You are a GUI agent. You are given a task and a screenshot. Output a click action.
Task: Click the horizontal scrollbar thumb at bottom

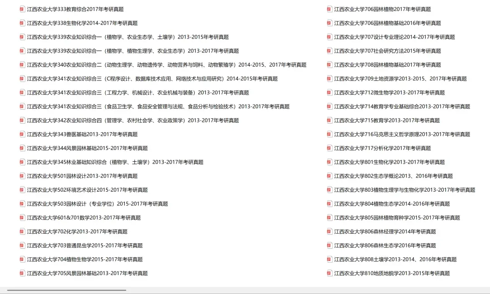[x=67, y=290]
